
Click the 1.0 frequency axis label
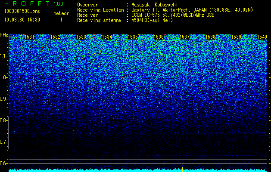click(3, 77)
